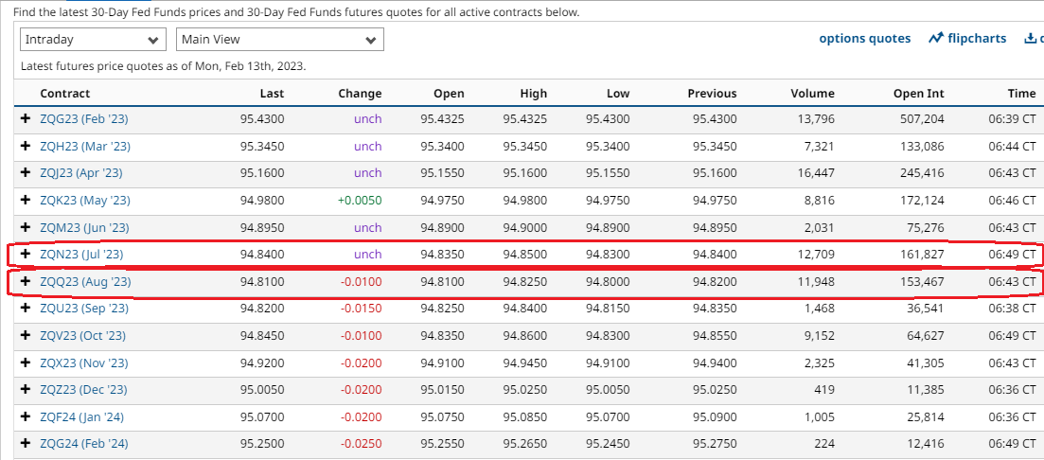Open flipcharts via its chart icon
Screen dimensions: 1044x460
point(936,39)
